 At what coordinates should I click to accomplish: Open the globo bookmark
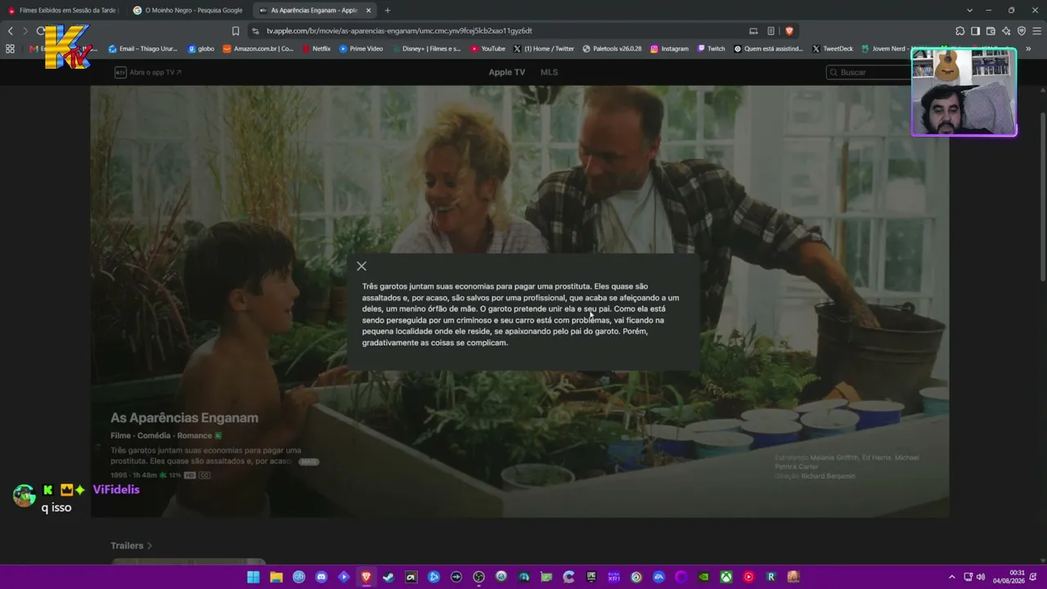coord(200,49)
